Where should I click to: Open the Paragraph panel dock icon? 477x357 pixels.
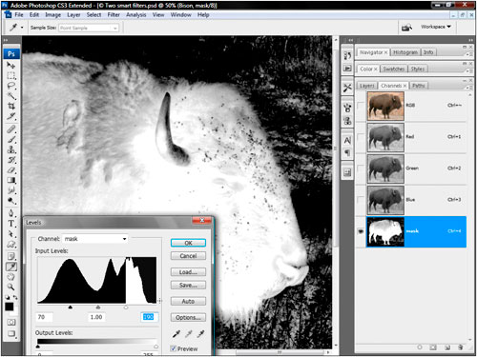coord(347,152)
